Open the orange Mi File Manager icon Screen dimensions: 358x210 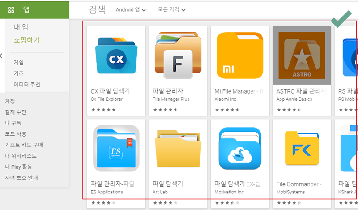(240, 56)
